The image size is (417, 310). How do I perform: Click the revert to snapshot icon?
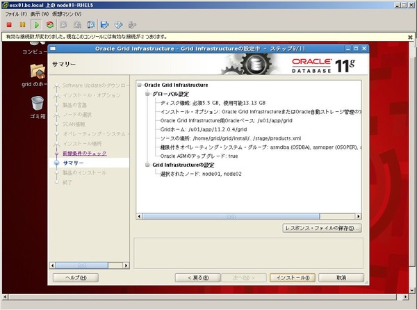[x=77, y=25]
